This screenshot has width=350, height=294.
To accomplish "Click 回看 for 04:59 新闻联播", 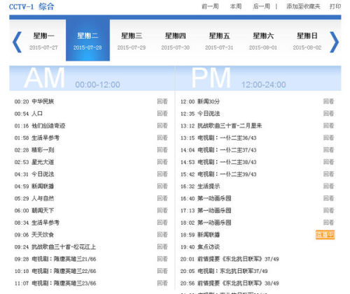I will (162, 186).
